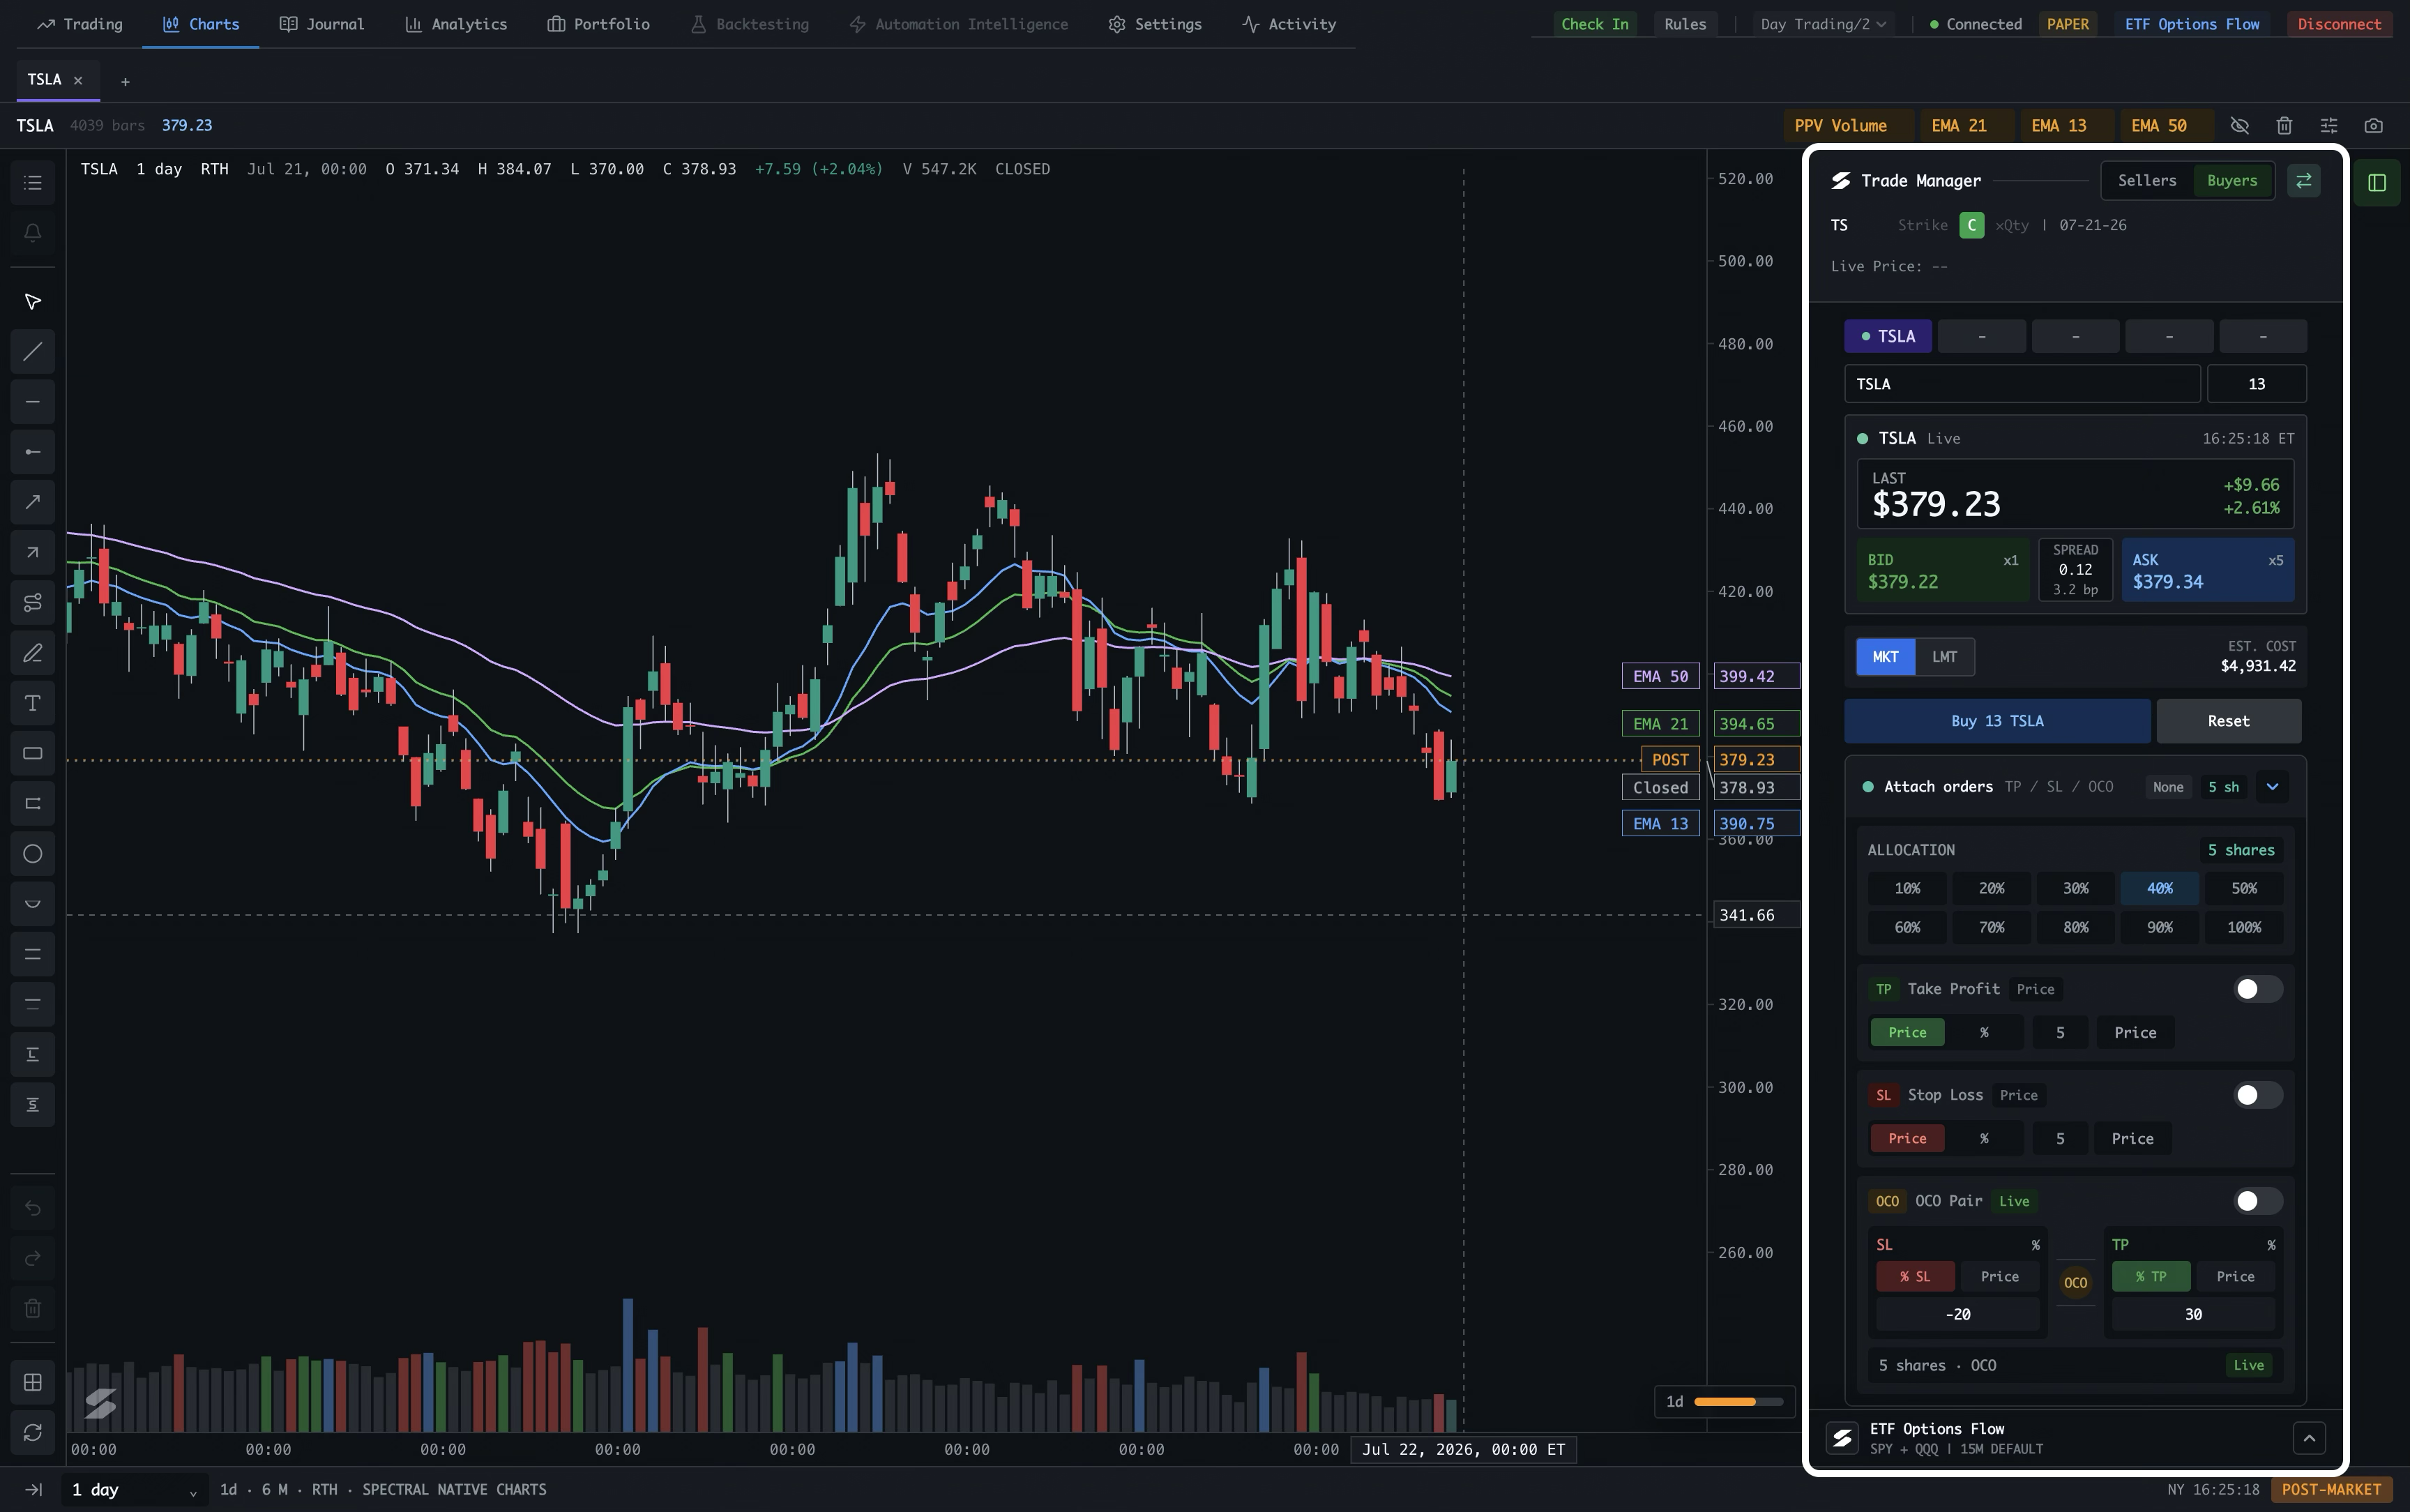Image resolution: width=2410 pixels, height=1512 pixels.
Task: Click collapse-to-left arrow icon in bottom bar
Action: (33, 1490)
